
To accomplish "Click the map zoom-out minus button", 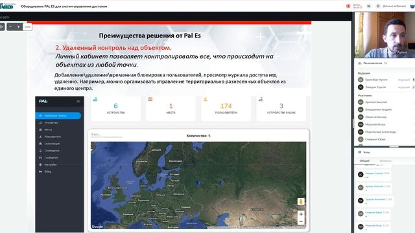I will coord(301,221).
